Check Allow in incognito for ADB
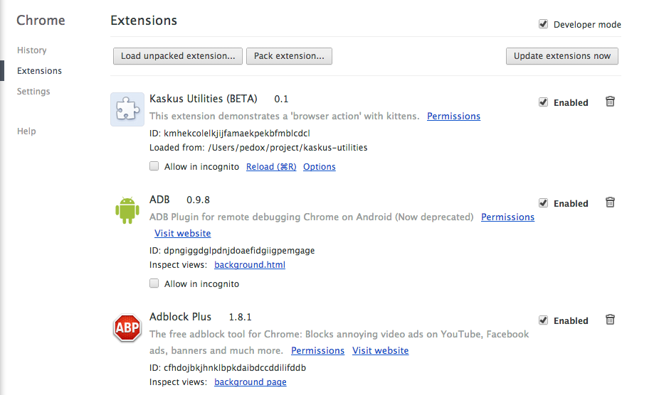This screenshot has width=659, height=395. click(x=154, y=283)
